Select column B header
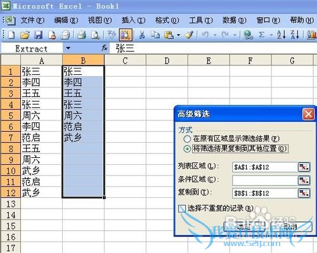Viewport: 317px width, 253px height. click(83, 61)
